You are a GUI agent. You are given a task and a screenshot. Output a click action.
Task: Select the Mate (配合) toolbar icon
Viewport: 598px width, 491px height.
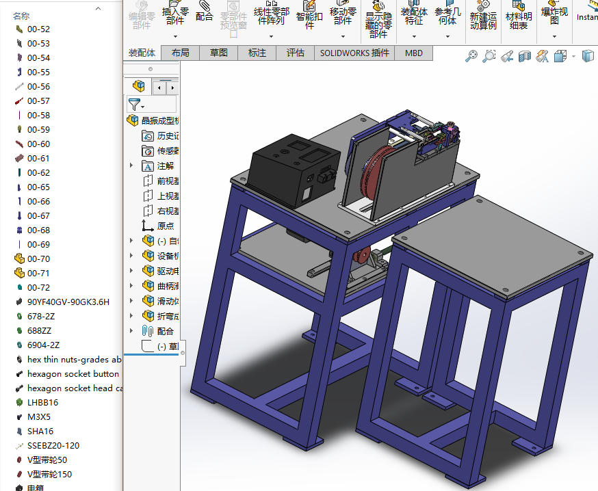205,12
